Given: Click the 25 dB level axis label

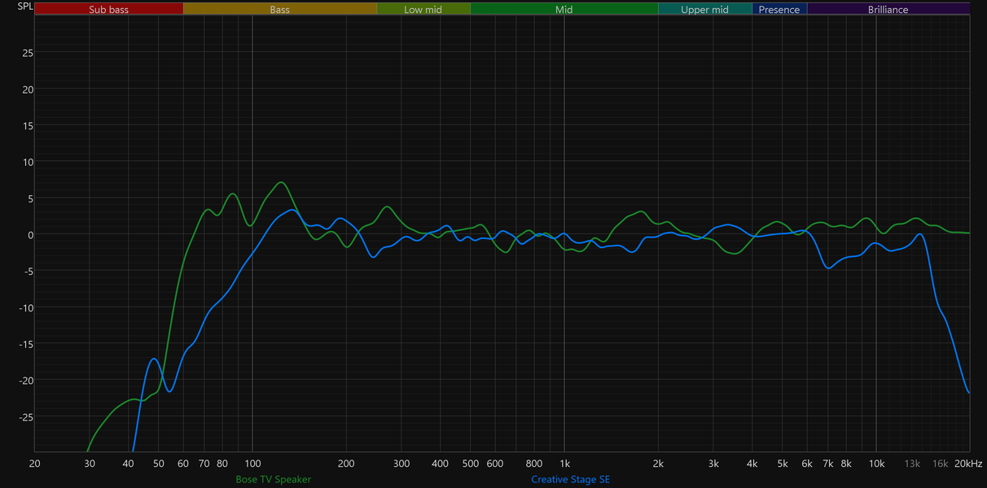Looking at the screenshot, I should 28,53.
